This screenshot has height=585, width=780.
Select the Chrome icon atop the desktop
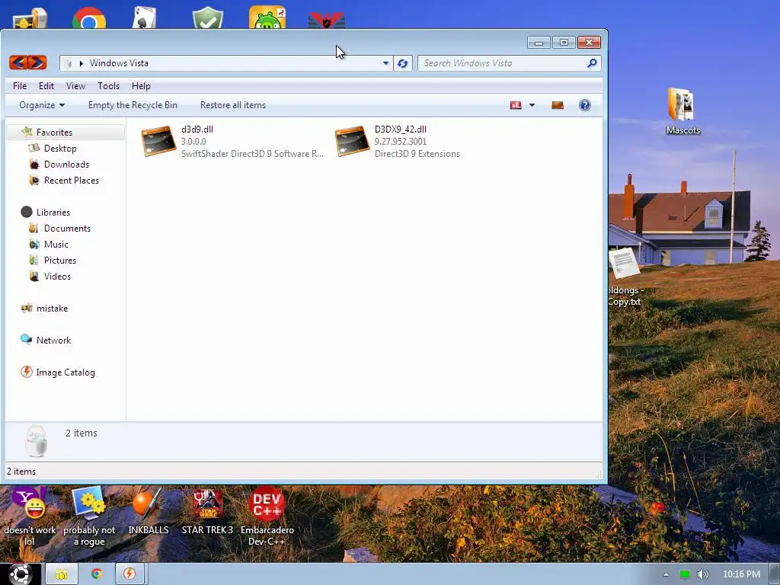point(88,18)
